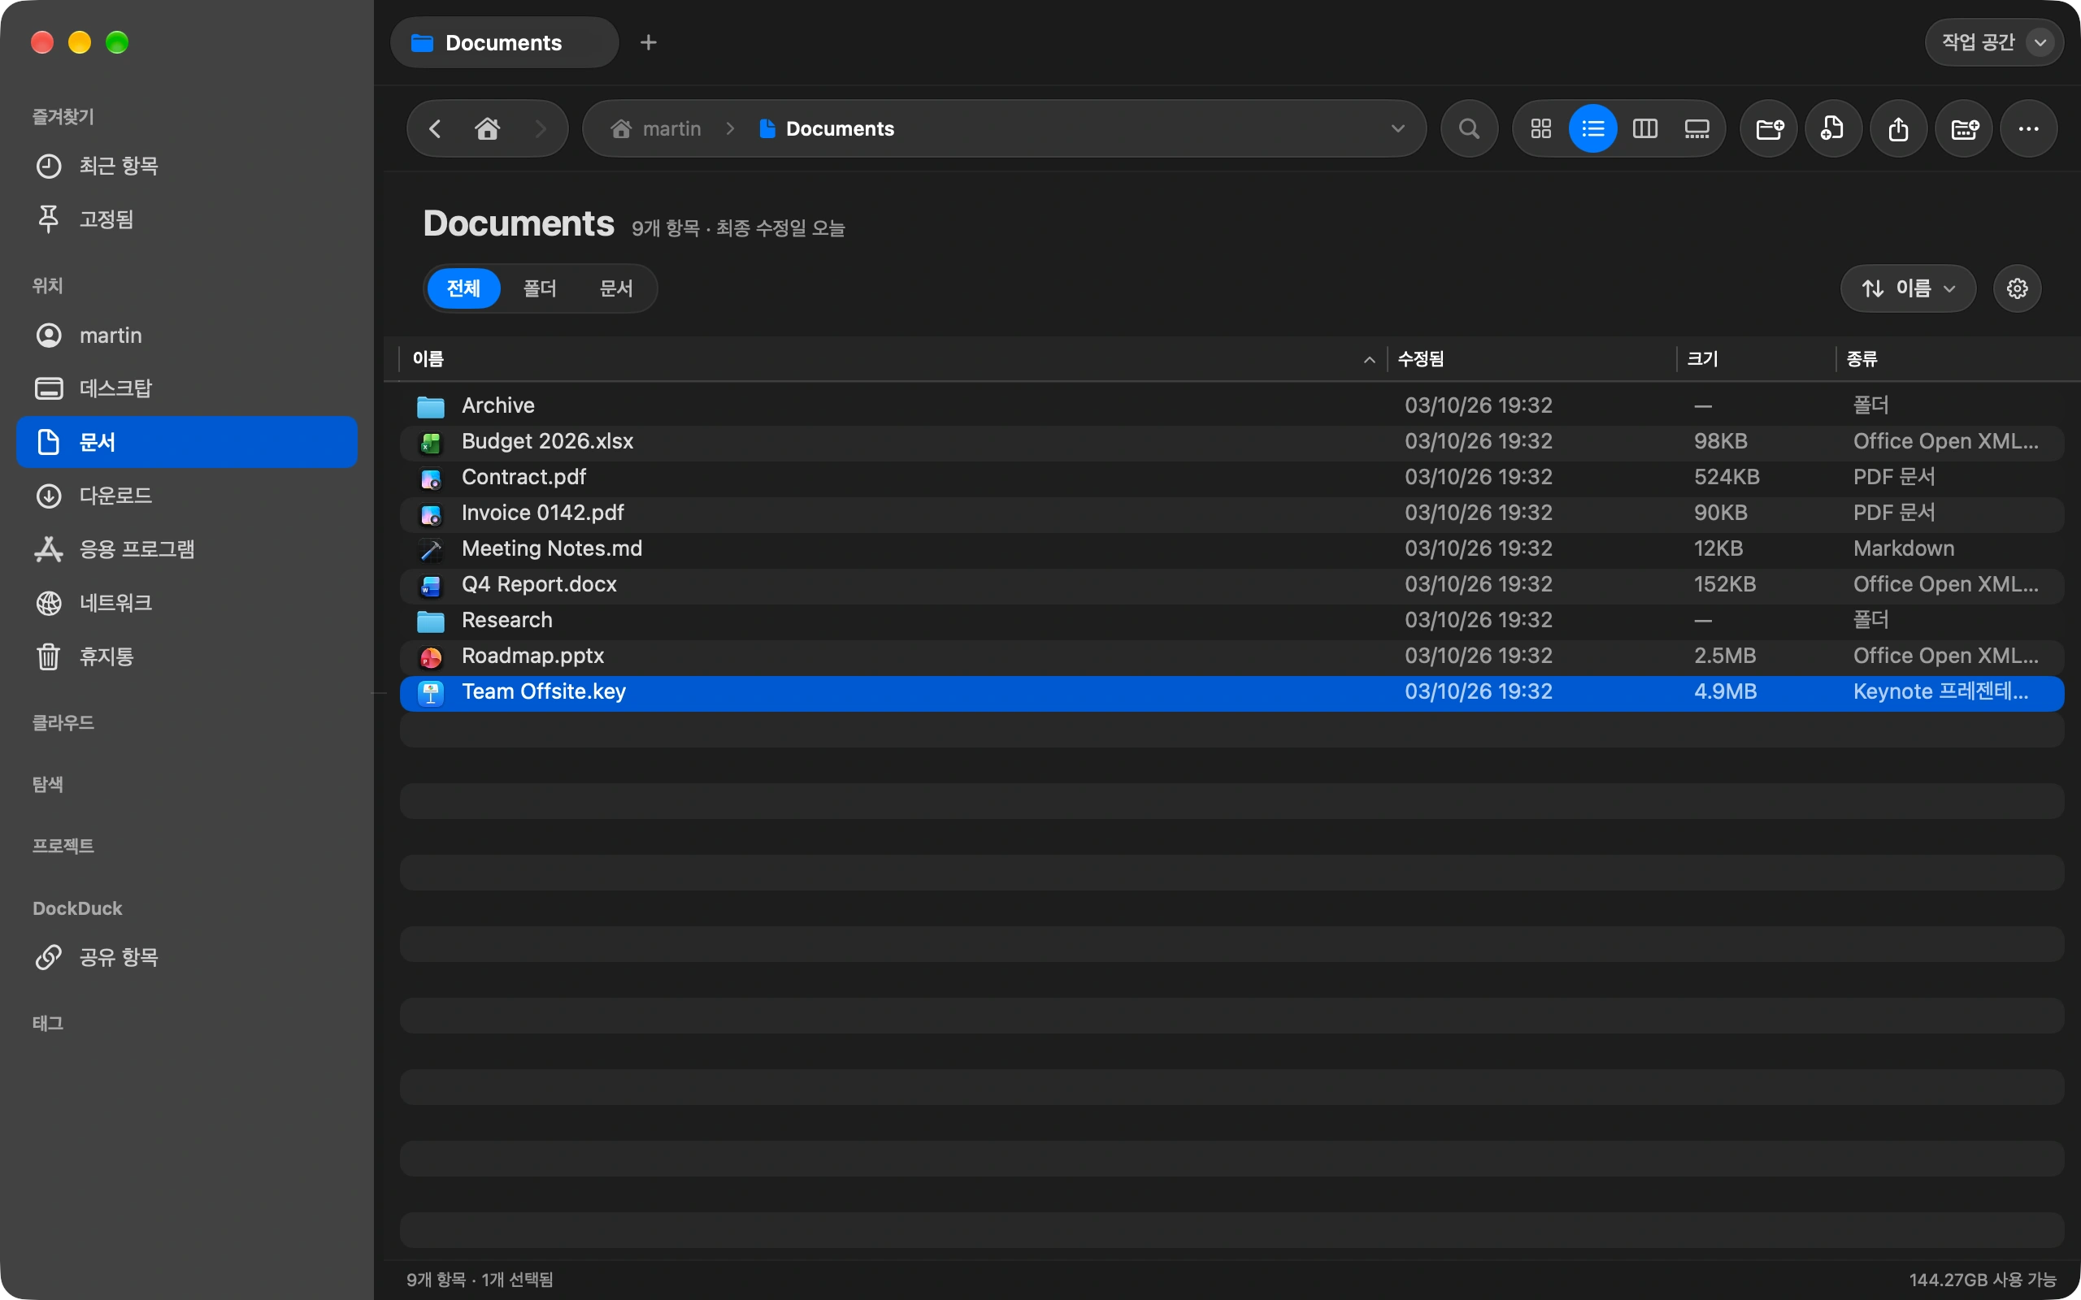The image size is (2081, 1300).
Task: Add a new tab with plus
Action: click(x=649, y=42)
